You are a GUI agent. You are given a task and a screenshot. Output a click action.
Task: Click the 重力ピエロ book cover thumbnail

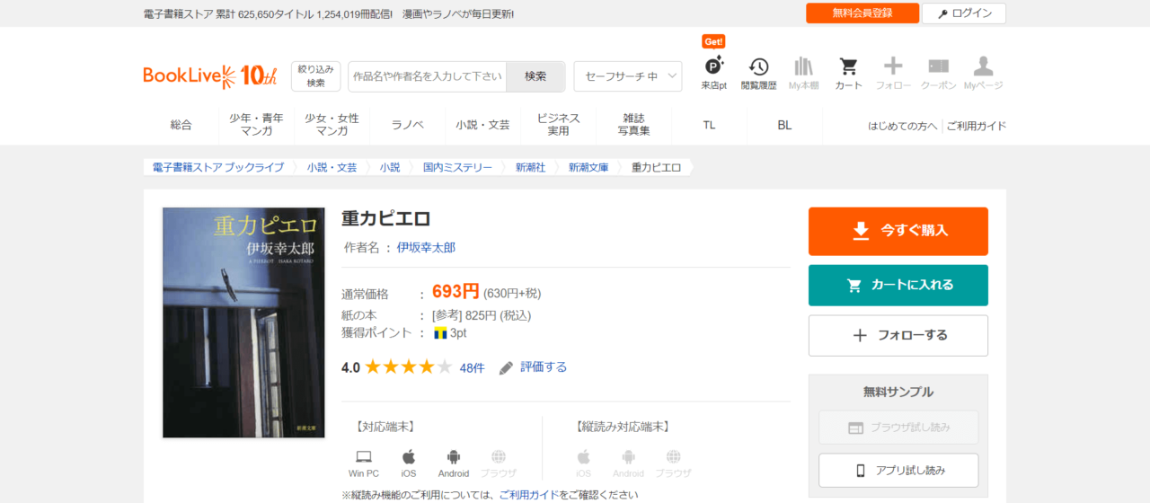(243, 322)
